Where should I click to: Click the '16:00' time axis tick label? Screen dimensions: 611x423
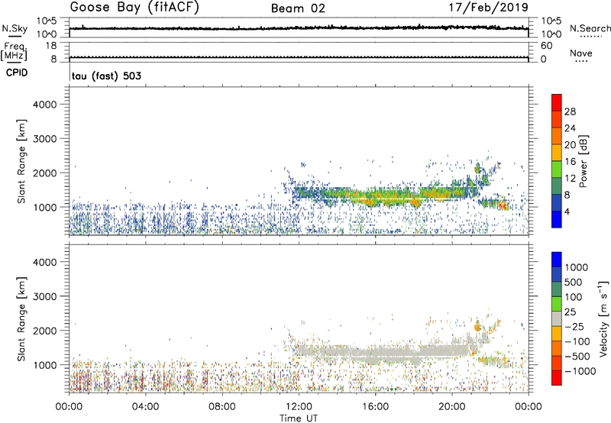pos(375,407)
